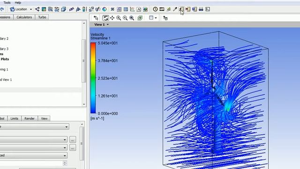Viewport: 300px width, 169px height.
Task: Click the outline tree scroll-up arrow
Action: pyautogui.click(x=84, y=23)
